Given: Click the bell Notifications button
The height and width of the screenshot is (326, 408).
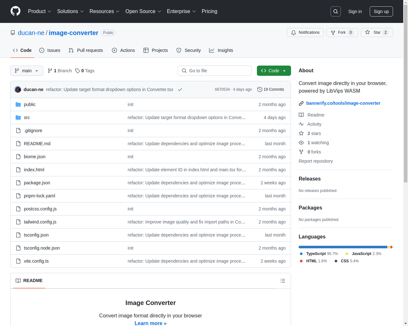Looking at the screenshot, I should click(x=305, y=32).
